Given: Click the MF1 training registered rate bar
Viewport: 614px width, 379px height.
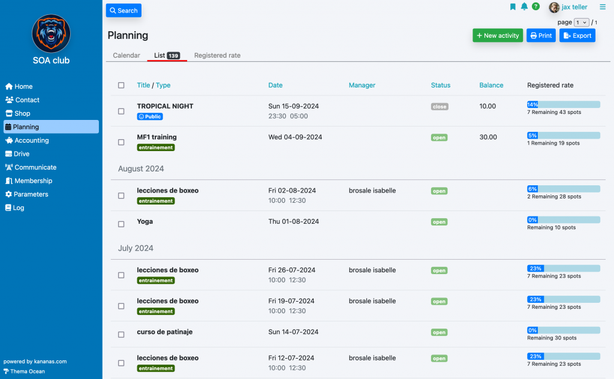Looking at the screenshot, I should (563, 136).
